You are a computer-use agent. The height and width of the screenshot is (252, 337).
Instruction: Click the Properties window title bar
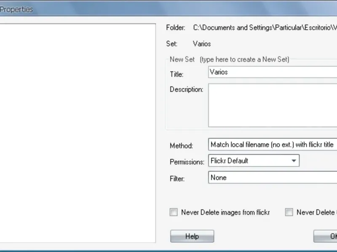pos(126,9)
